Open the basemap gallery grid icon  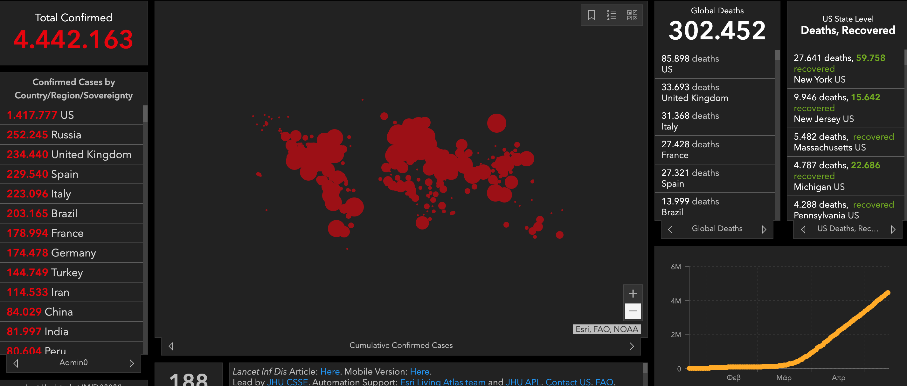point(632,15)
